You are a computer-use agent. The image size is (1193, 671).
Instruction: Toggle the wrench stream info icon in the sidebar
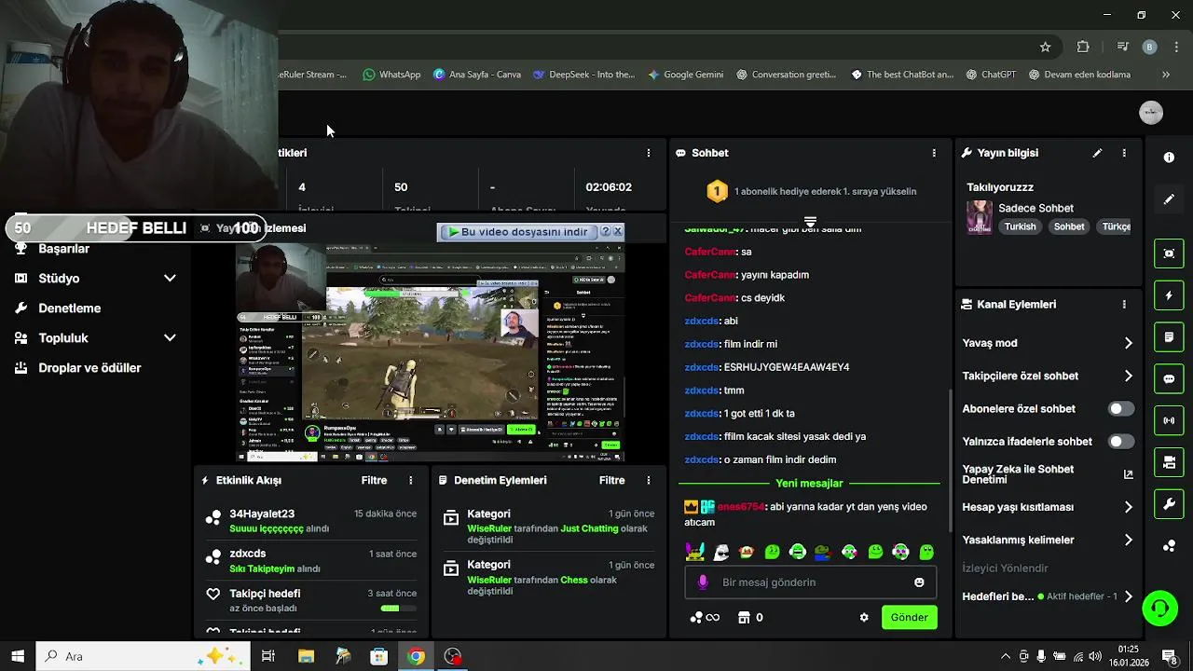pyautogui.click(x=1169, y=504)
